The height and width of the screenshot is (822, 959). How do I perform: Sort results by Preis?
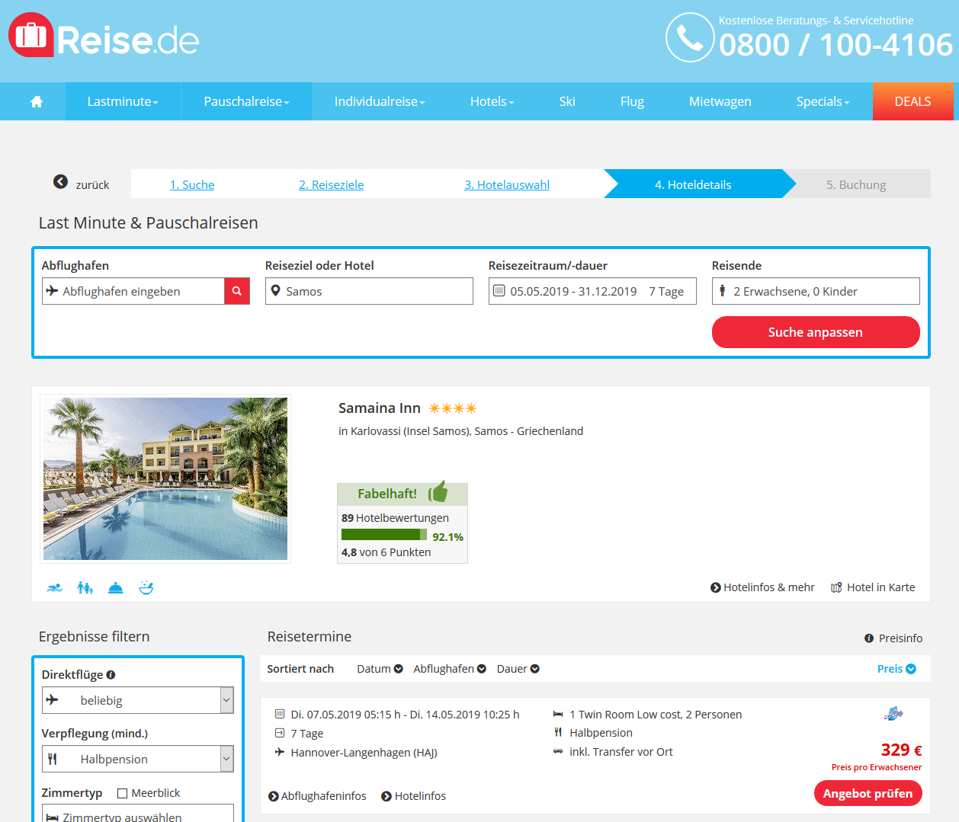coord(896,669)
